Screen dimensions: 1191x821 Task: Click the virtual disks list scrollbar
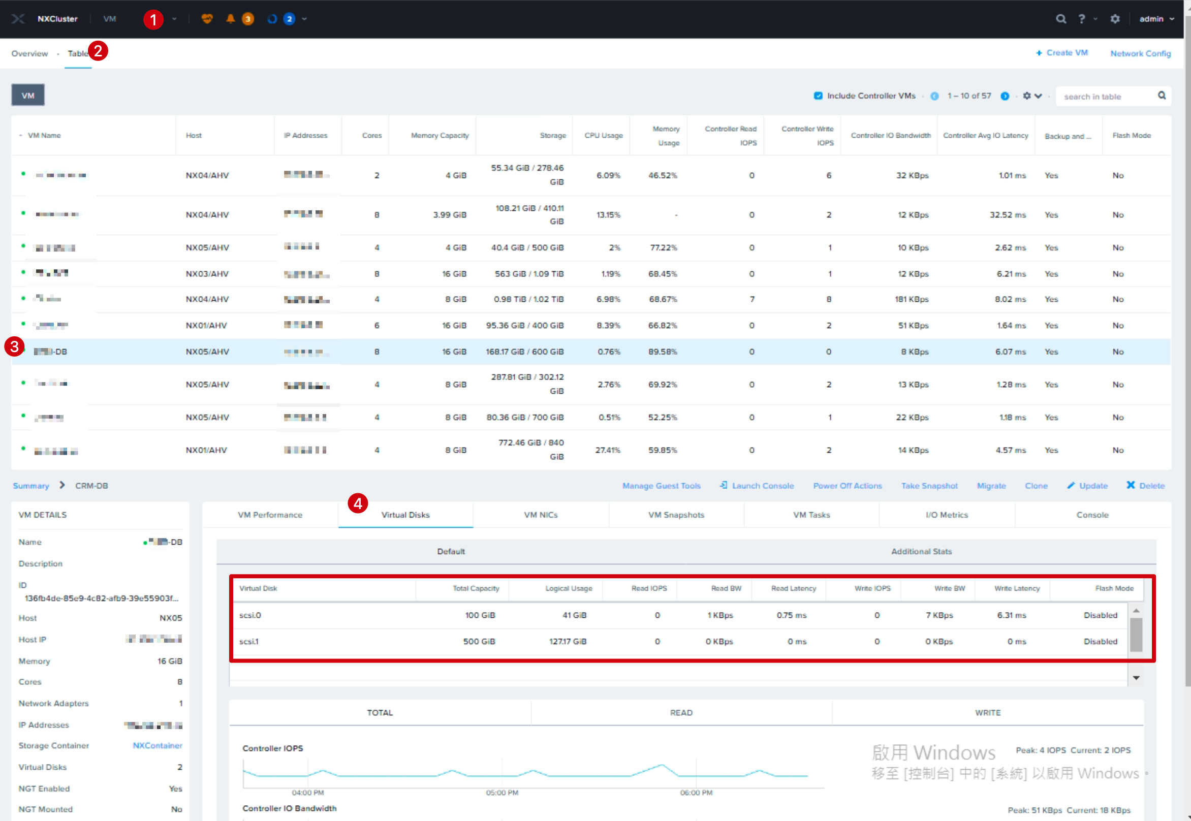coord(1136,635)
